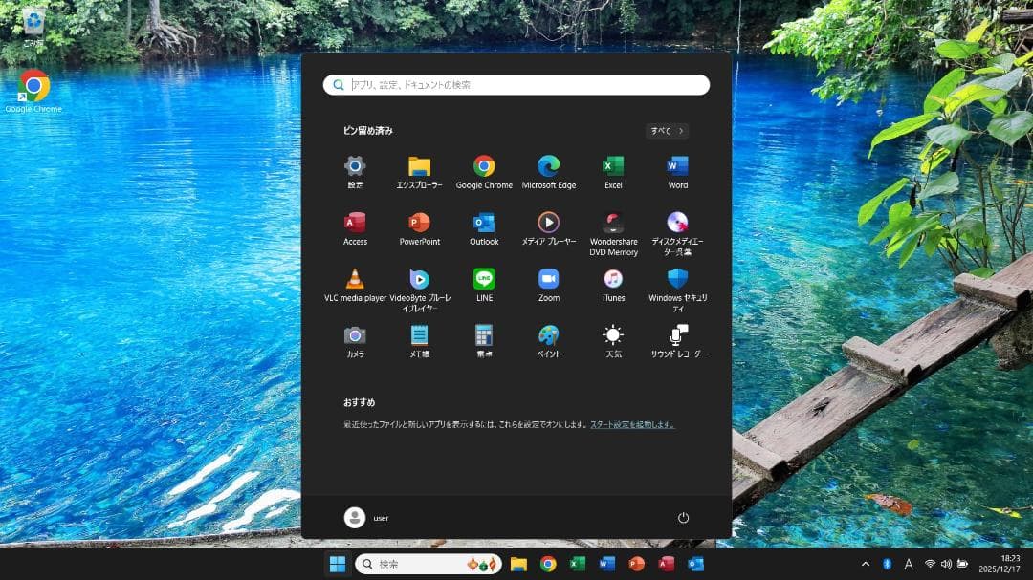Start Zoom
Viewport: 1033px width, 580px height.
click(x=548, y=280)
